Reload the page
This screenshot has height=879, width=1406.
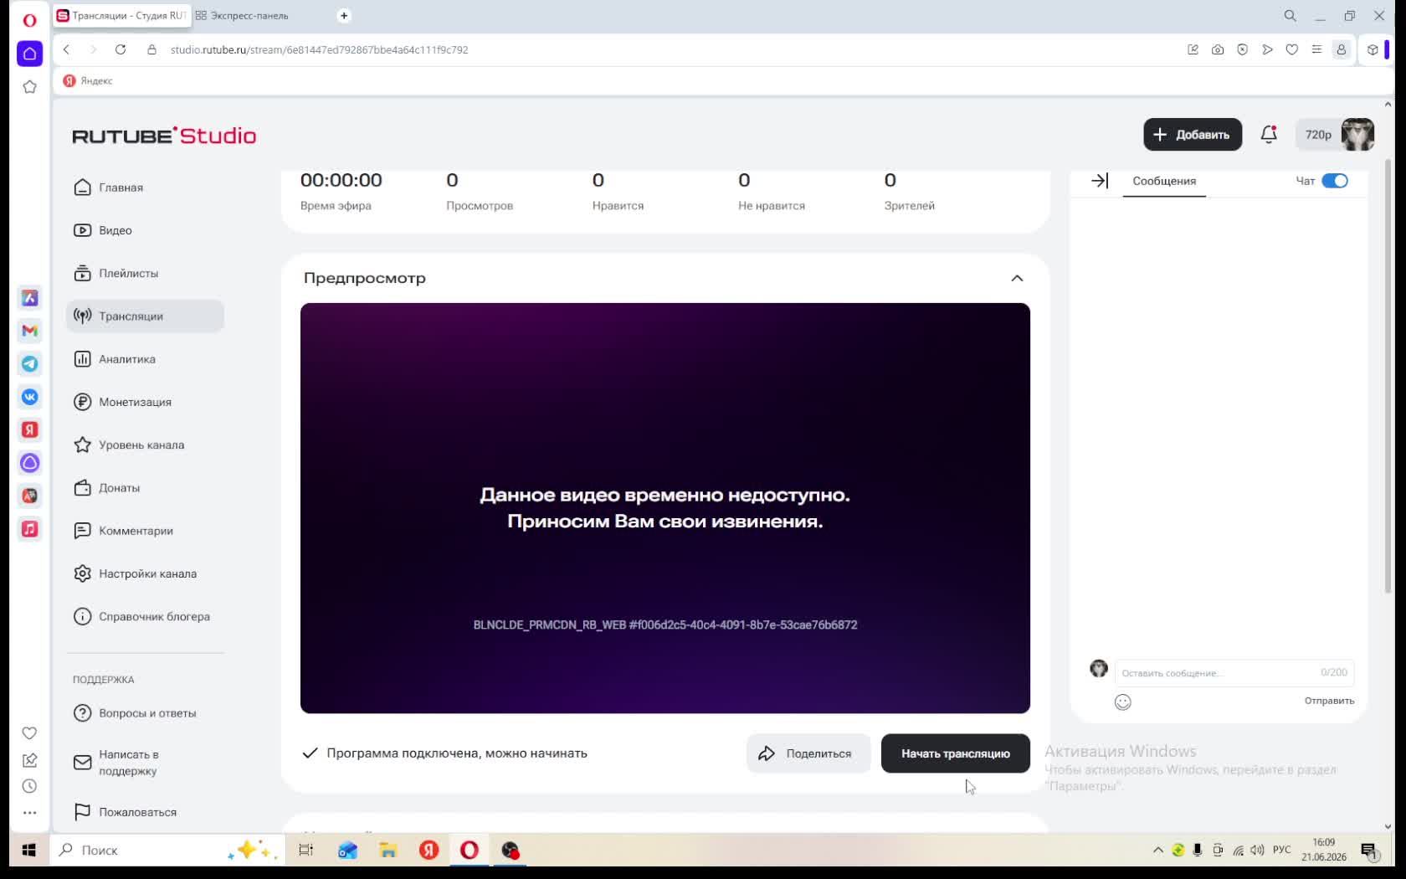click(121, 49)
